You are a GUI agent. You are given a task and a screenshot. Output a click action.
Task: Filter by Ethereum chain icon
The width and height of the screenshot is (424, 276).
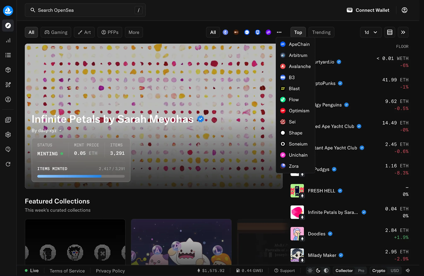click(x=226, y=32)
